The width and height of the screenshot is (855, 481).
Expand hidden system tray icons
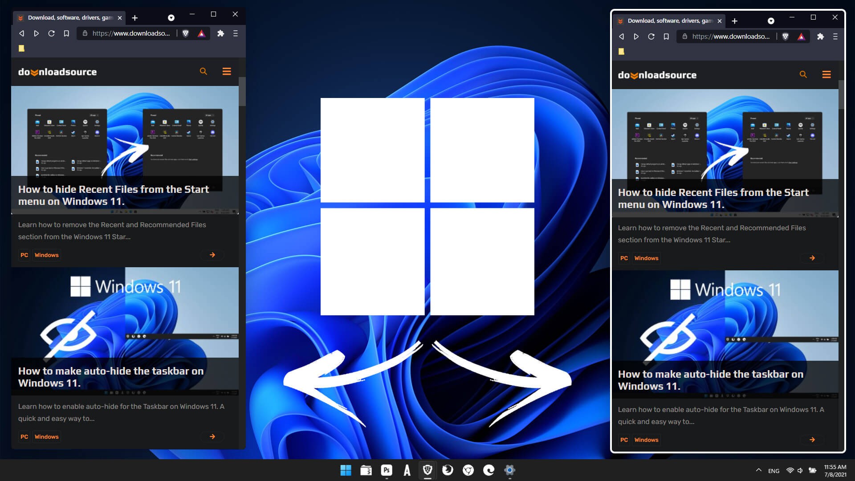click(x=758, y=470)
